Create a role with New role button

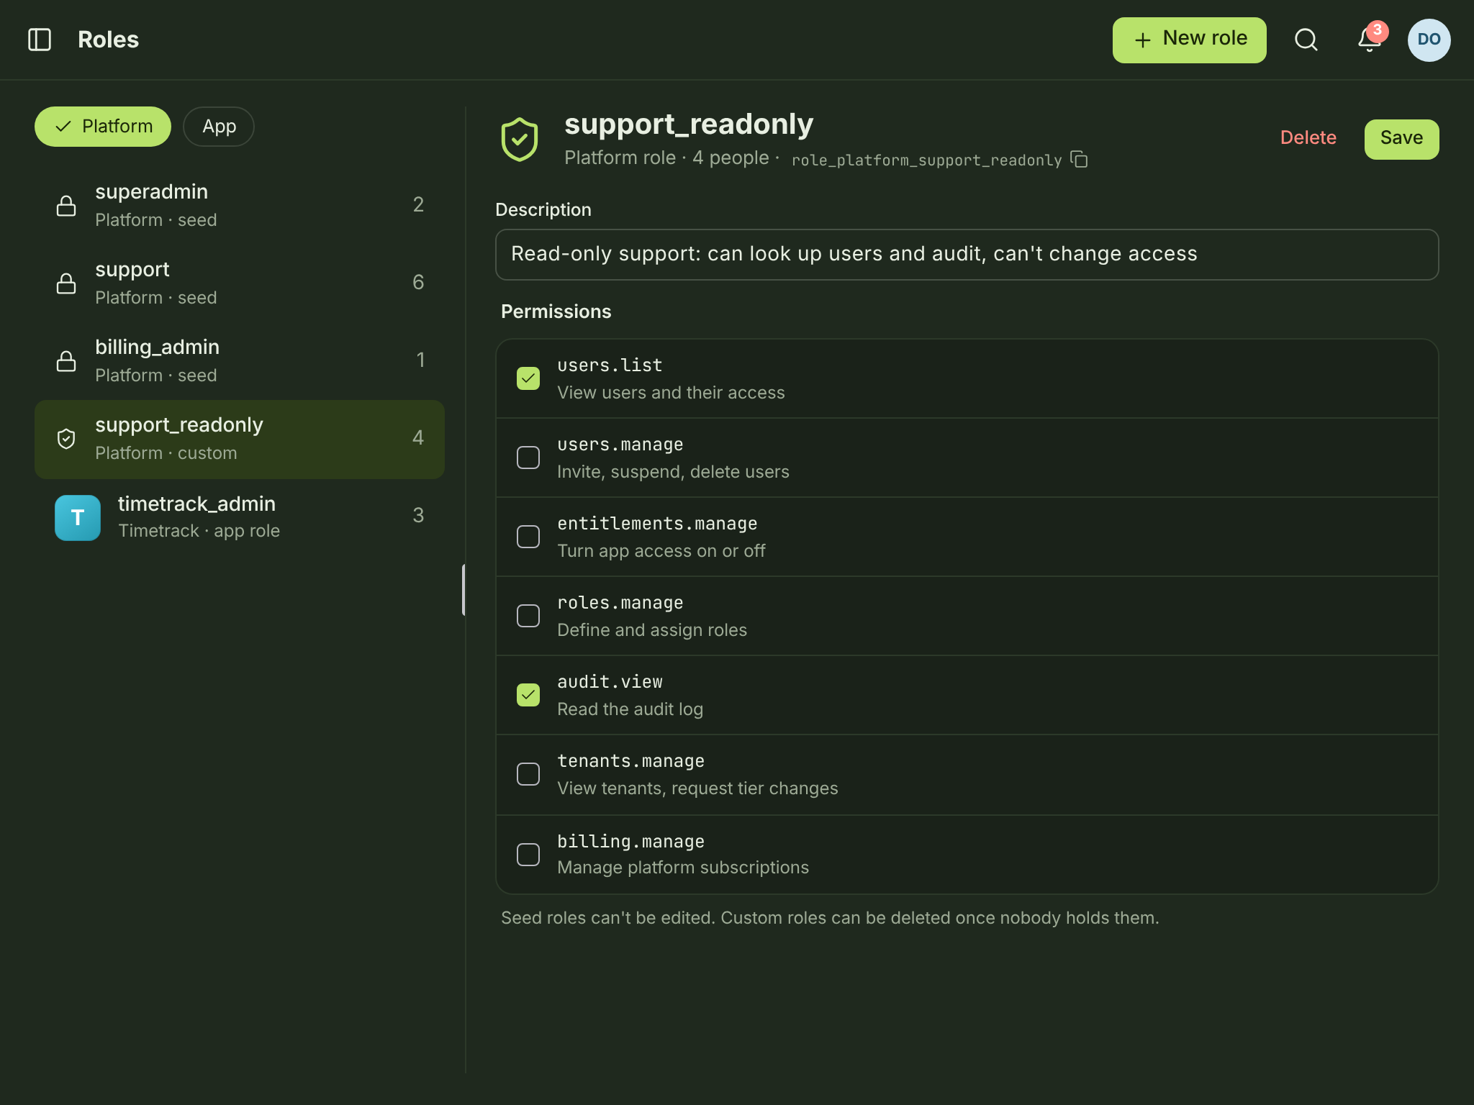pyautogui.click(x=1189, y=40)
